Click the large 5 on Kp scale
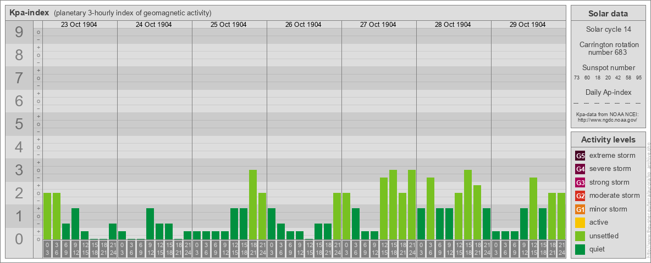 pyautogui.click(x=19, y=124)
